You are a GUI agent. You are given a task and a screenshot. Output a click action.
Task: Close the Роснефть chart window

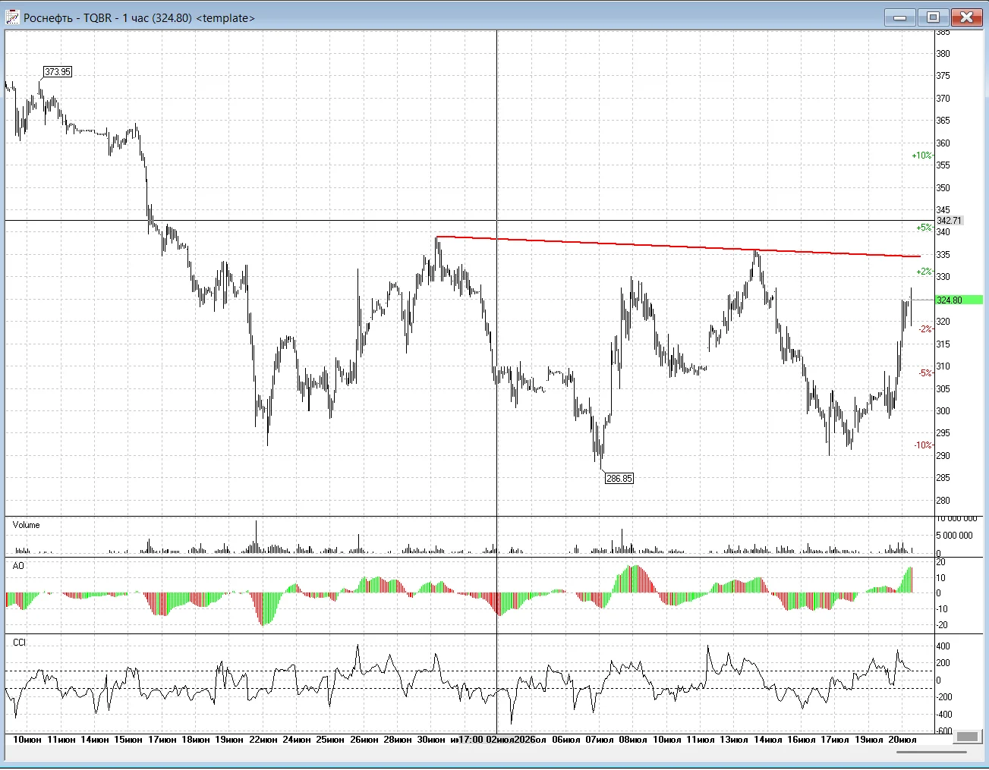(967, 17)
